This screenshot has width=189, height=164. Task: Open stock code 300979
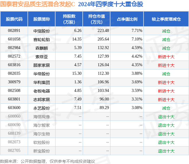[14, 82]
